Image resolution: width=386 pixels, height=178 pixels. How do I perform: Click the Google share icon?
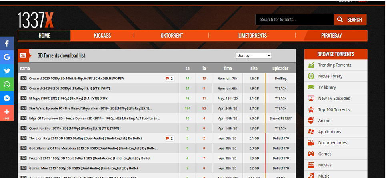click(x=7, y=57)
